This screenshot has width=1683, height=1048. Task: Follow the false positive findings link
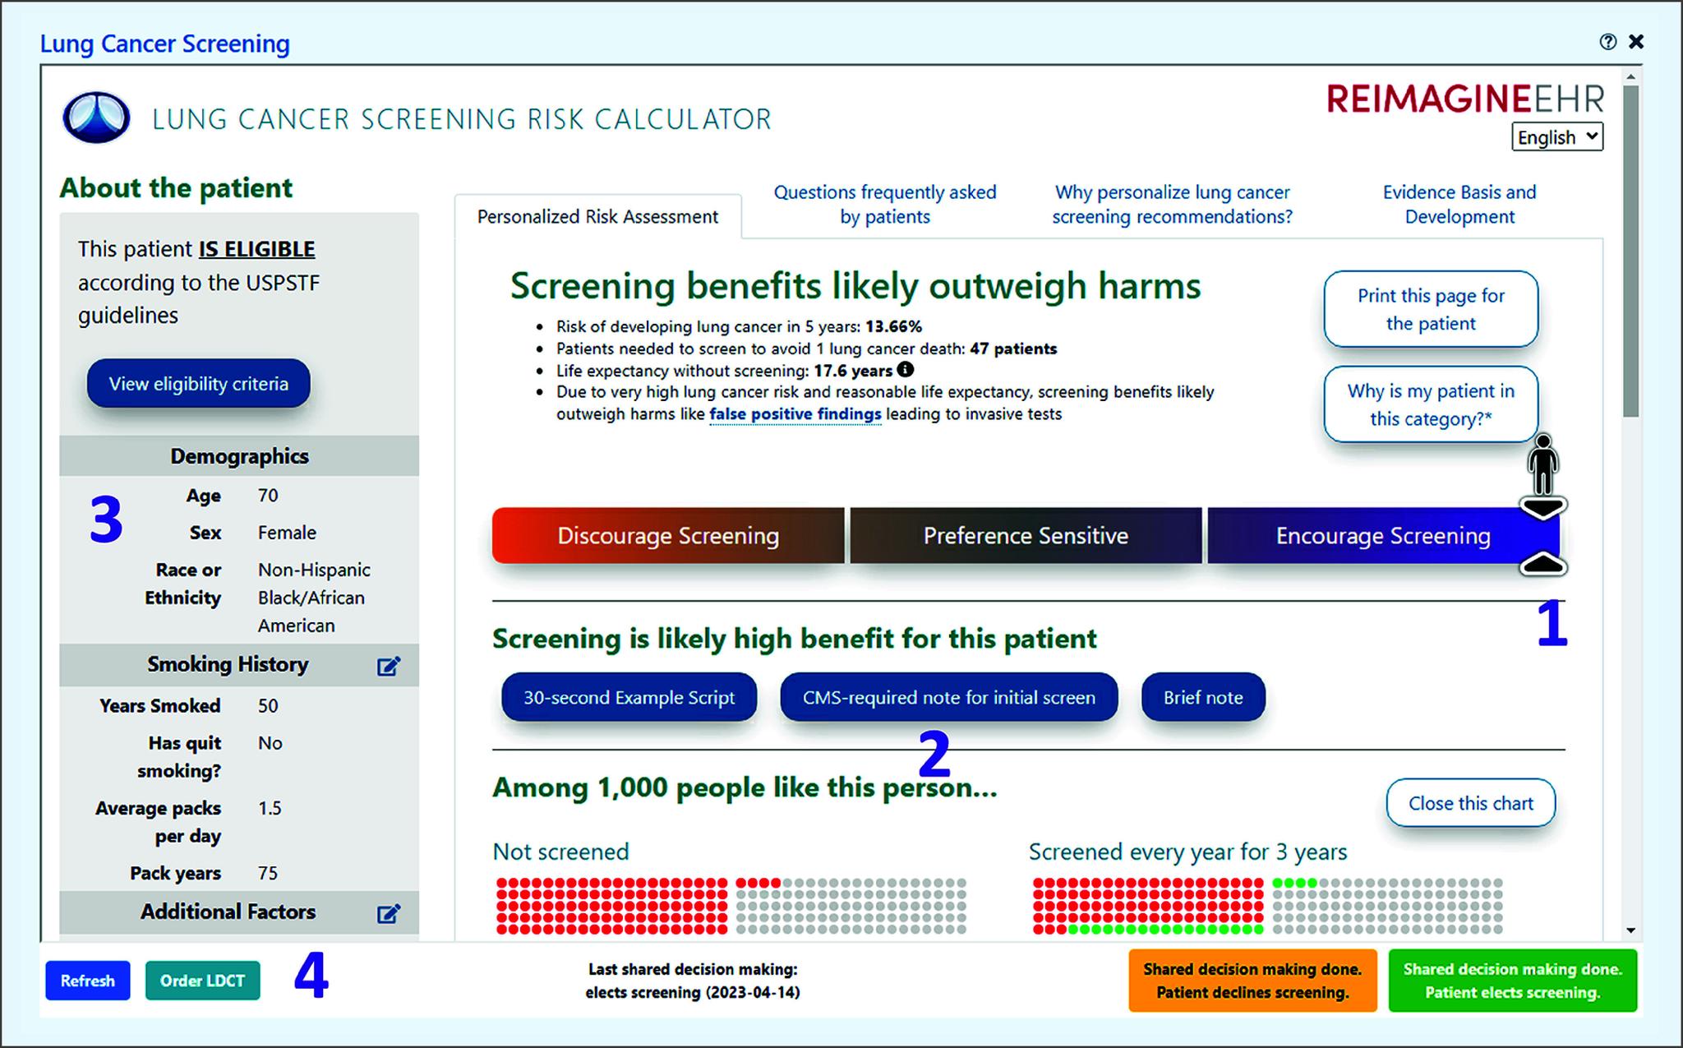[795, 414]
